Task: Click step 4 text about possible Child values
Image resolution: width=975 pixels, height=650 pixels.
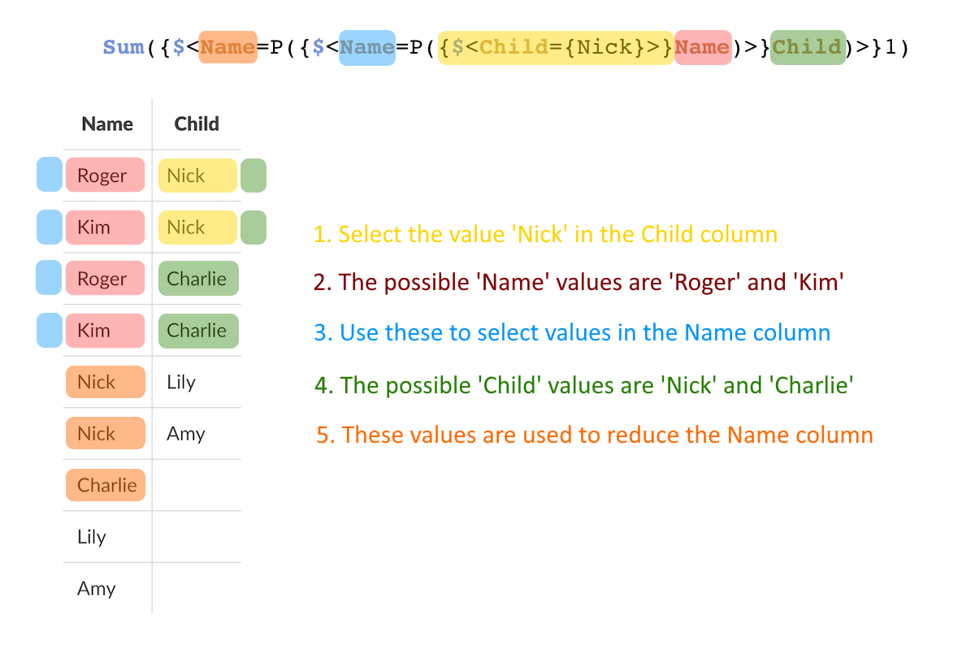Action: coord(584,384)
